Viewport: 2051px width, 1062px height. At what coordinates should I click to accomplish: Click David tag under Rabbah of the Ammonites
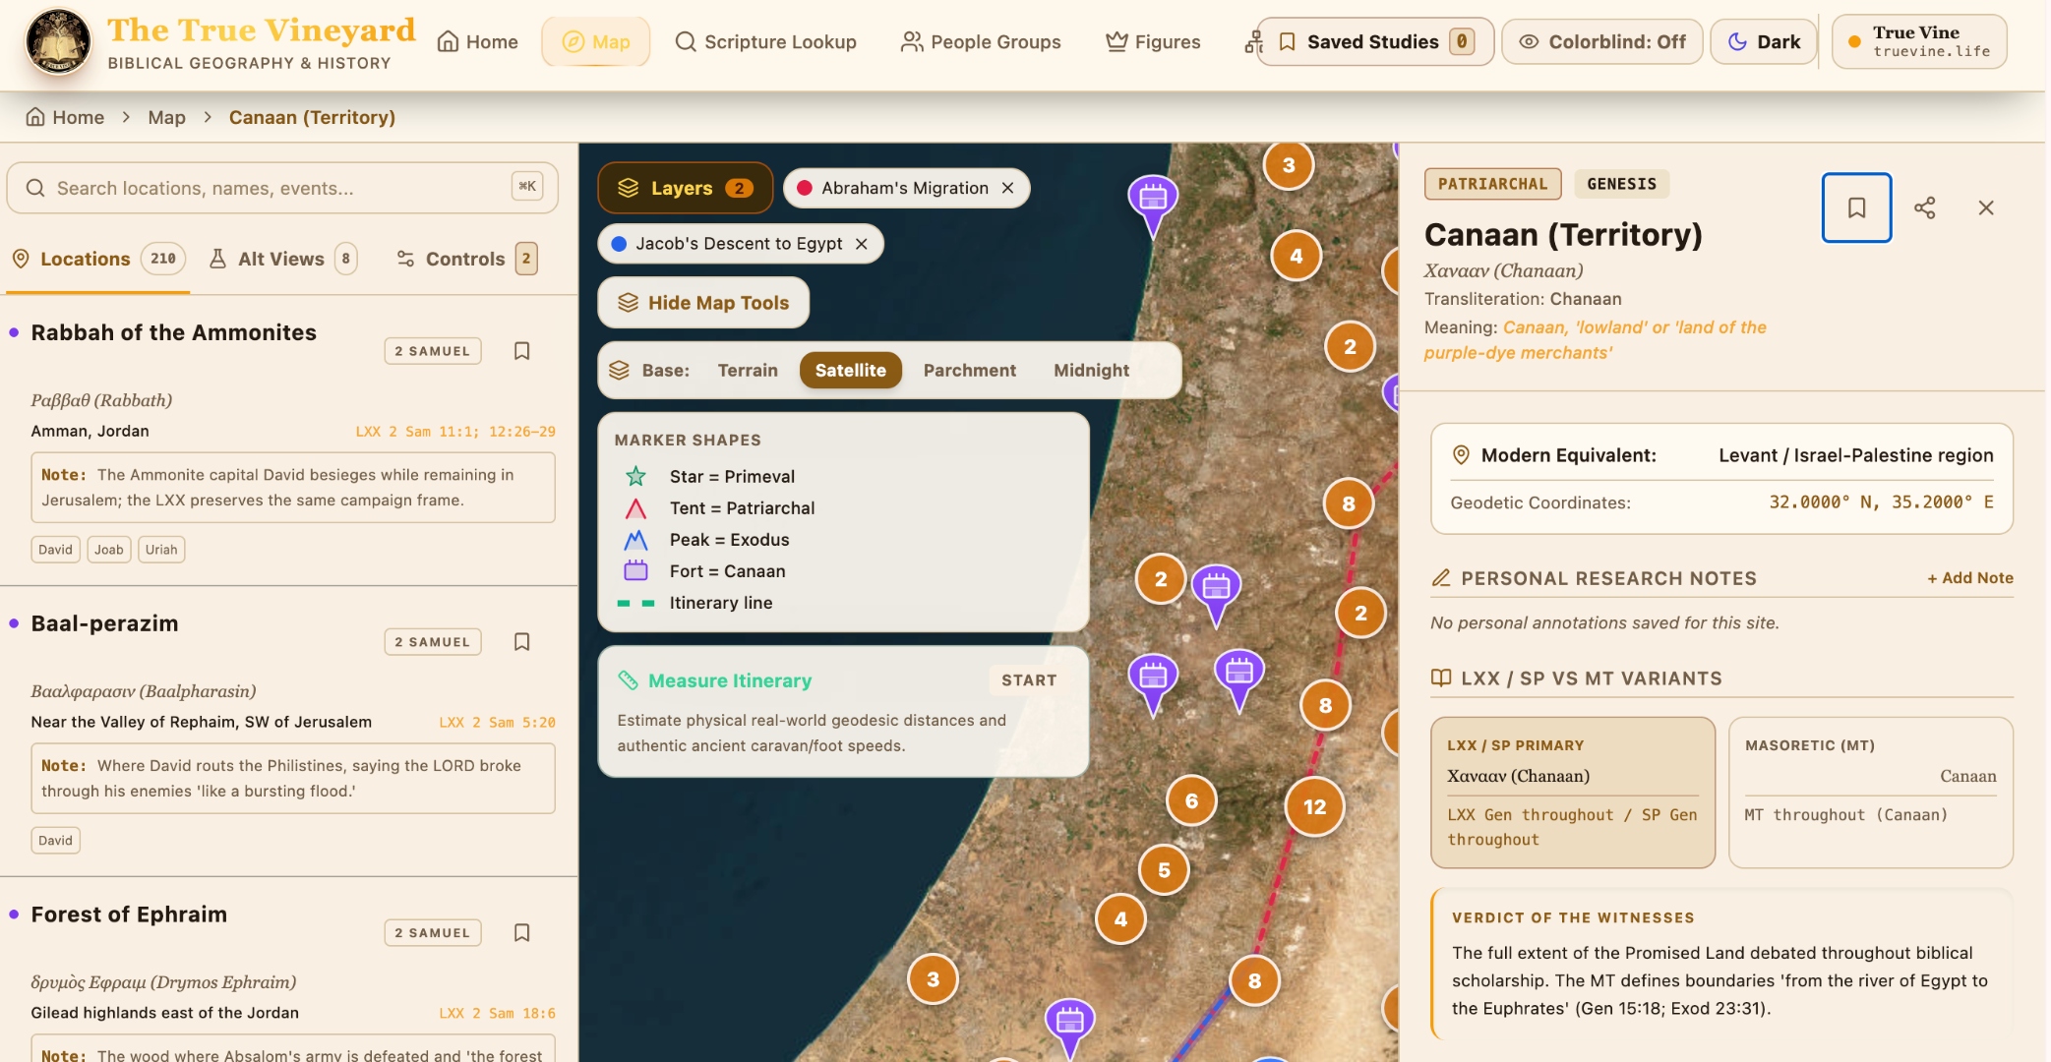click(x=55, y=550)
